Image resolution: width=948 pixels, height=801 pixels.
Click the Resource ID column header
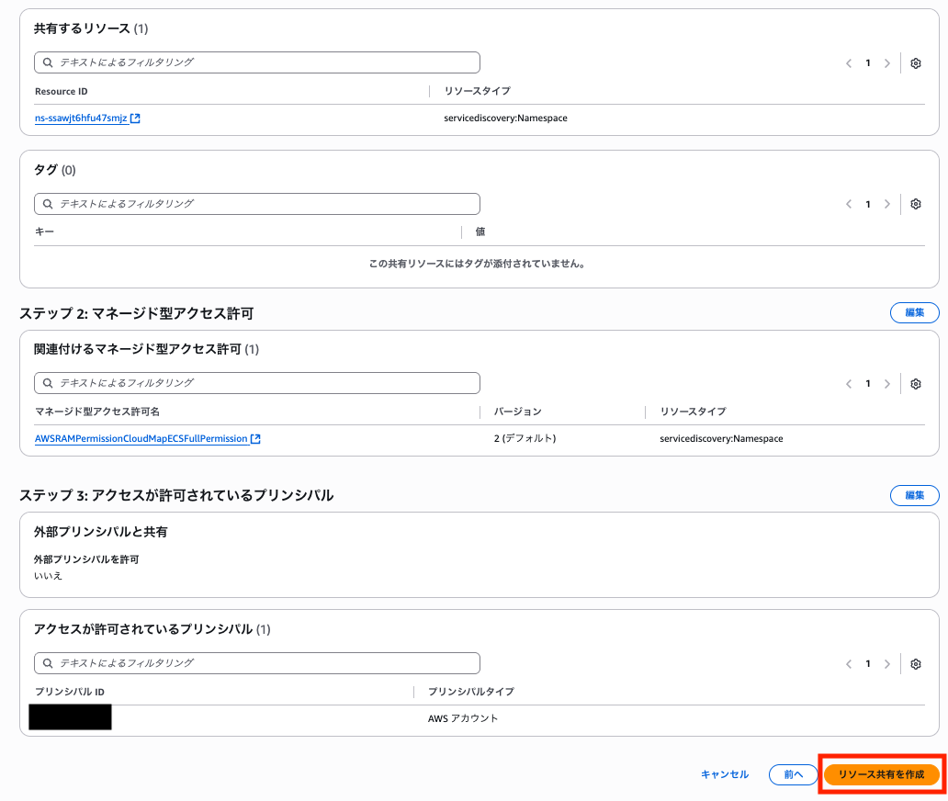click(x=61, y=91)
